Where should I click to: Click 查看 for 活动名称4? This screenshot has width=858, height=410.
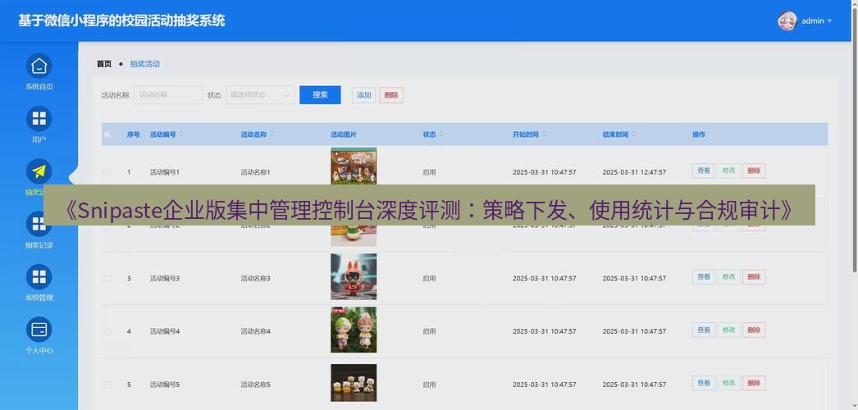point(704,330)
